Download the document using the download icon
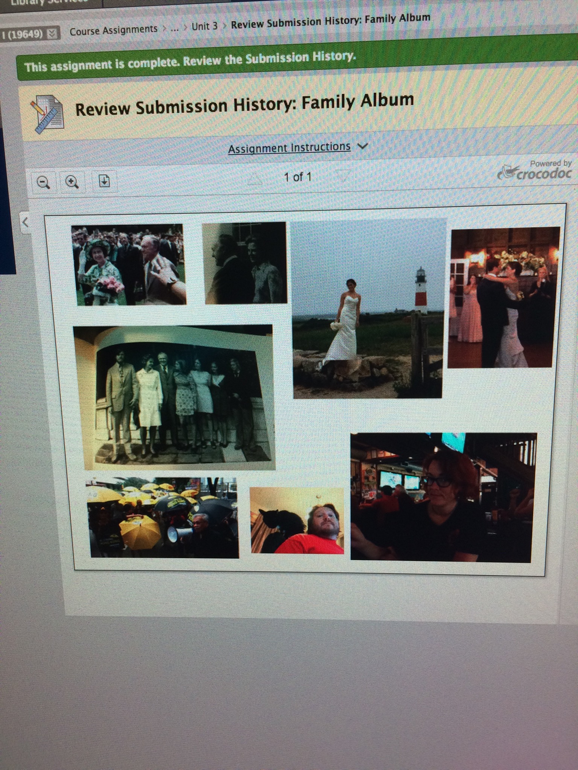Image resolution: width=578 pixels, height=770 pixels. pyautogui.click(x=104, y=182)
